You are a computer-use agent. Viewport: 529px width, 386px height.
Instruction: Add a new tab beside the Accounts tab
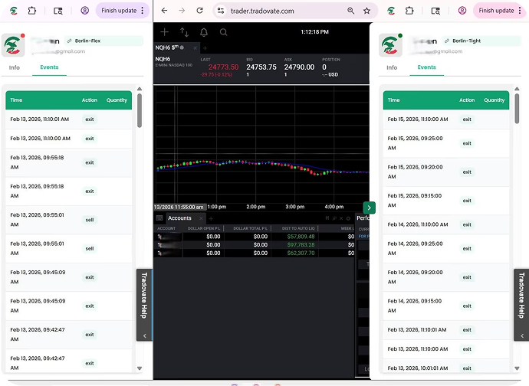coord(211,218)
